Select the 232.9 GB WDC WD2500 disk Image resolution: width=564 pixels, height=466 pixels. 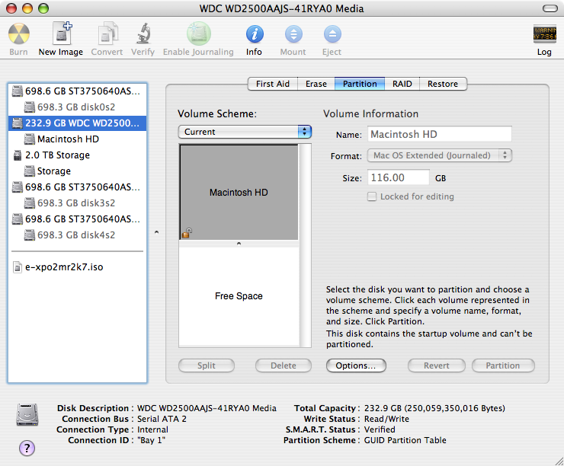77,123
